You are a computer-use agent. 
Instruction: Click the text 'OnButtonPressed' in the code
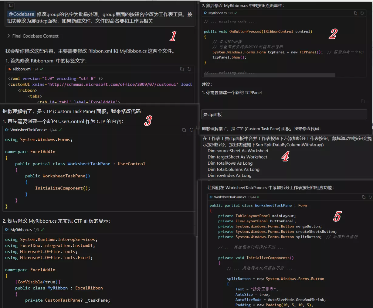coord(245,32)
